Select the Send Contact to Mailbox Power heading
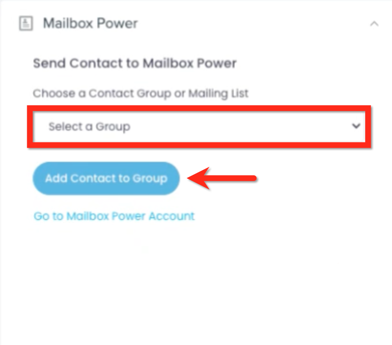 135,63
